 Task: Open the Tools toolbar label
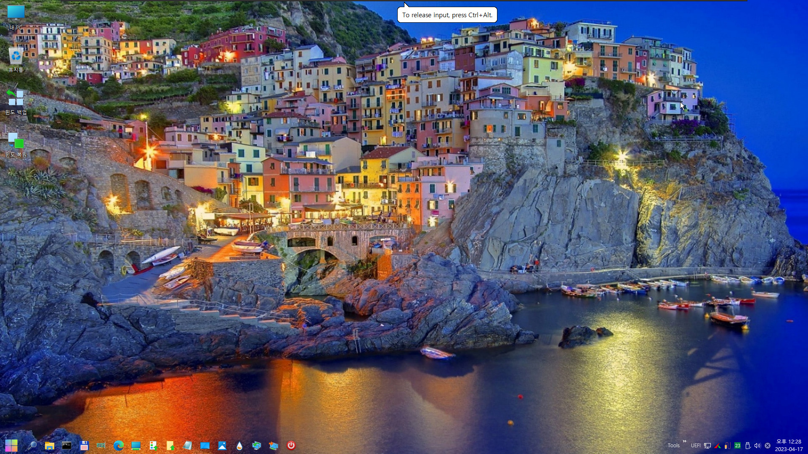[673, 446]
